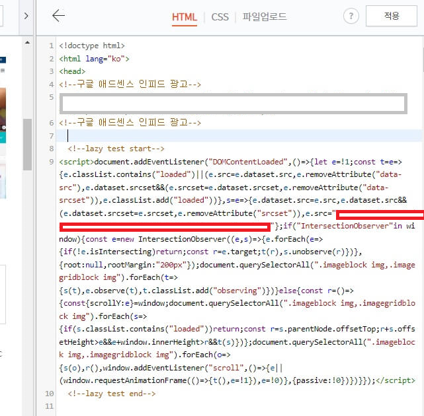Open the help question mark icon

click(351, 16)
